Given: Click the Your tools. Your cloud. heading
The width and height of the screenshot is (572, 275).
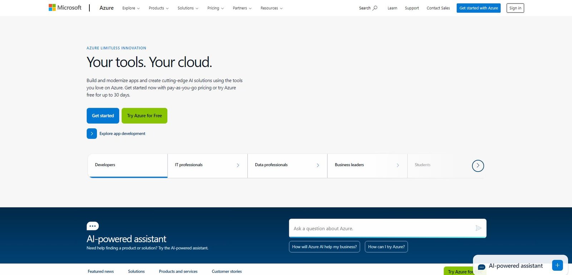Looking at the screenshot, I should [x=149, y=62].
